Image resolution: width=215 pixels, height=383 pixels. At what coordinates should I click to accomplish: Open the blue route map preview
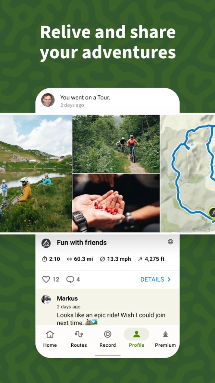(x=188, y=174)
